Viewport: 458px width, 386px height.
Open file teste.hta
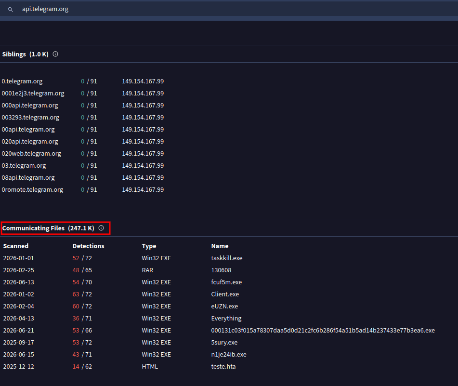click(x=223, y=366)
